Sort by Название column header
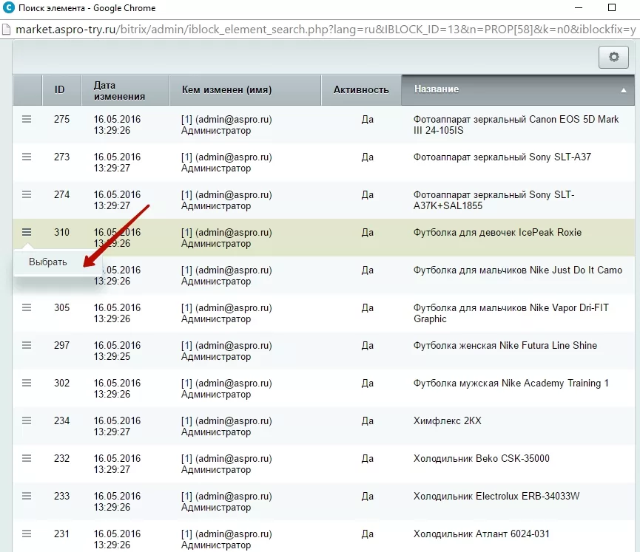The image size is (640, 552). [518, 89]
